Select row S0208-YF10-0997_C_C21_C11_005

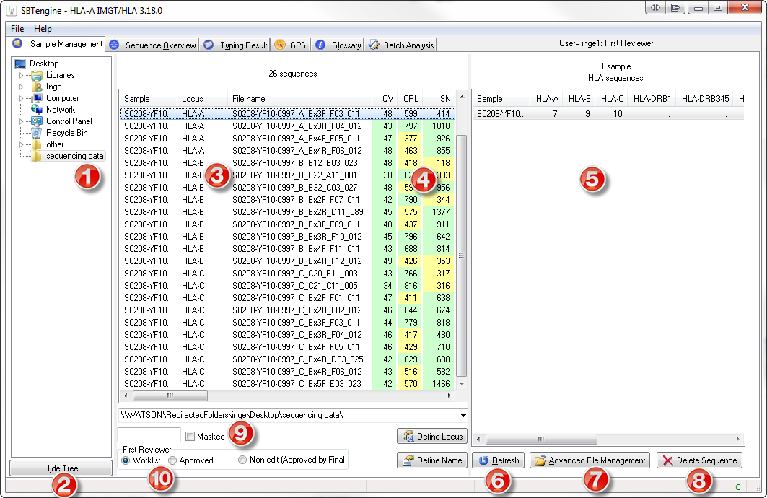coord(289,286)
